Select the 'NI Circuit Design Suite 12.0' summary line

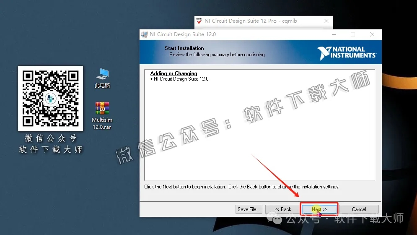click(181, 79)
